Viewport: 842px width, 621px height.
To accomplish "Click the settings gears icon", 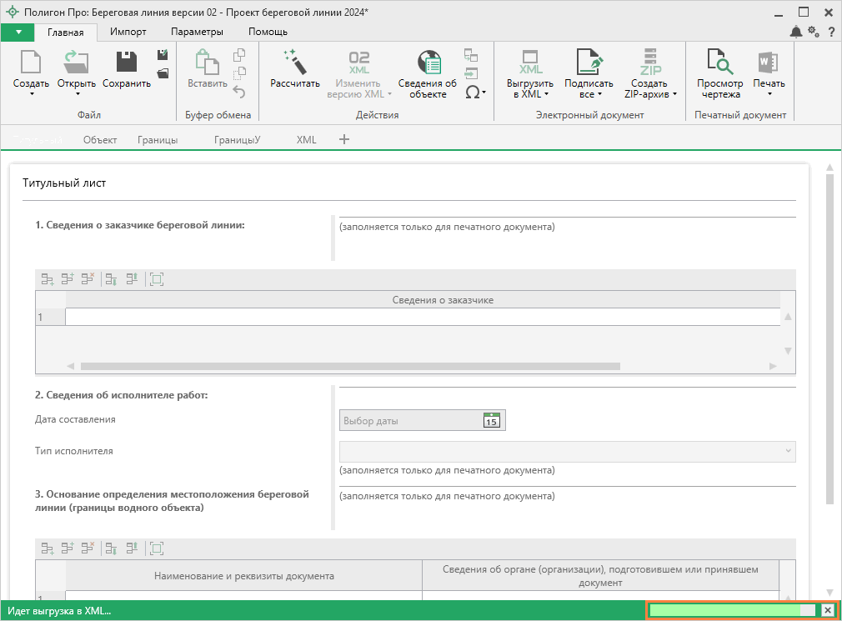I will click(x=814, y=32).
